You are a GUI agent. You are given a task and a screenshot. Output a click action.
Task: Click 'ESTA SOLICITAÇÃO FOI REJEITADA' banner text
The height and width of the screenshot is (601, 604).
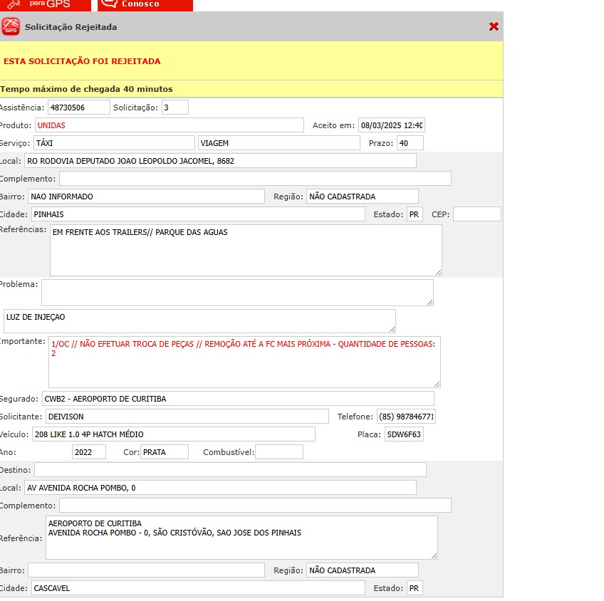point(82,61)
